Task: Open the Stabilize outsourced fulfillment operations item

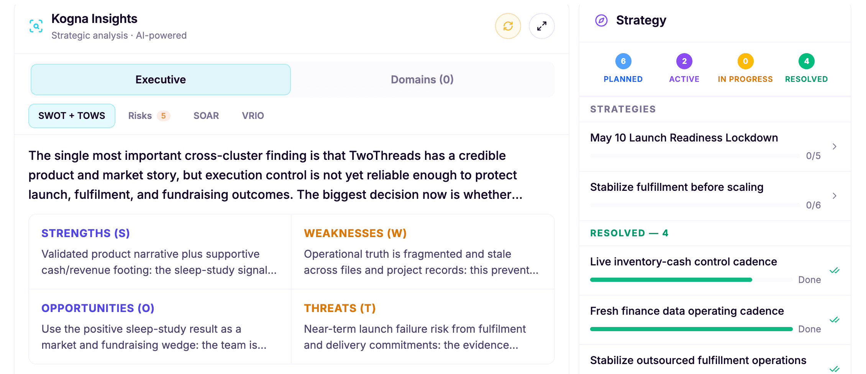Action: tap(715, 360)
